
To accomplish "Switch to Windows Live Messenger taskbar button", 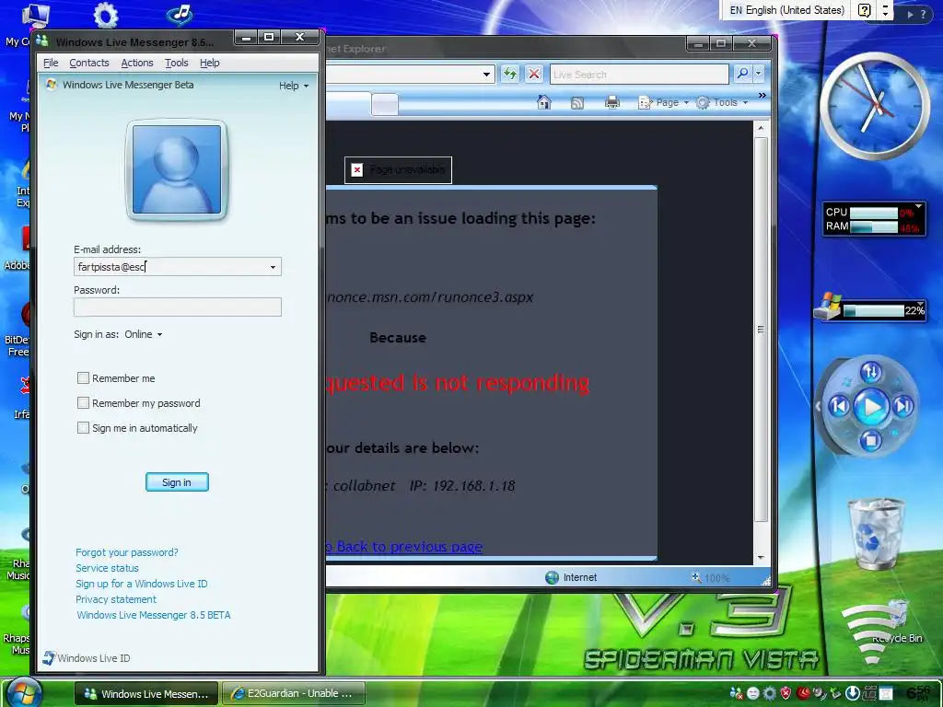I will click(x=146, y=694).
